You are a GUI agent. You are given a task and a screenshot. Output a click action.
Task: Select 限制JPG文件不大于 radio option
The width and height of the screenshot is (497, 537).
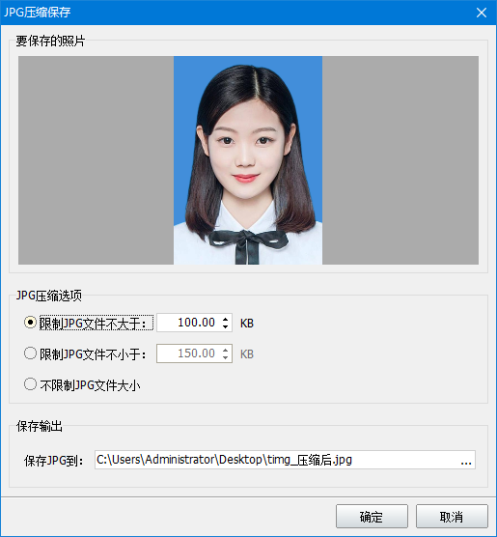[x=30, y=323]
